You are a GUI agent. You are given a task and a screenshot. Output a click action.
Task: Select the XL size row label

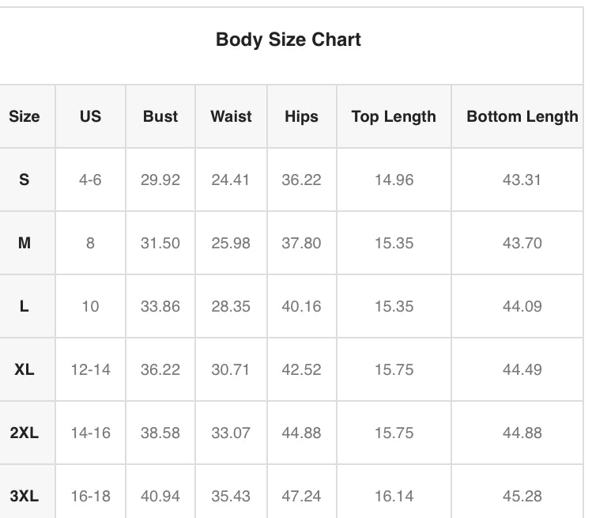25,369
